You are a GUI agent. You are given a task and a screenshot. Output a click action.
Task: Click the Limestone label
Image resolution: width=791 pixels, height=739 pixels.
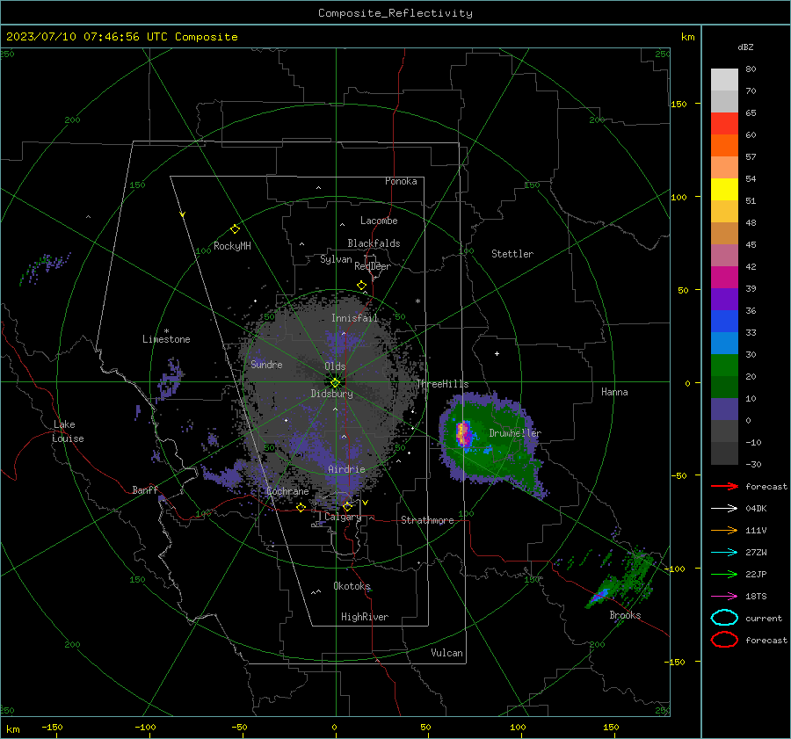pos(166,339)
